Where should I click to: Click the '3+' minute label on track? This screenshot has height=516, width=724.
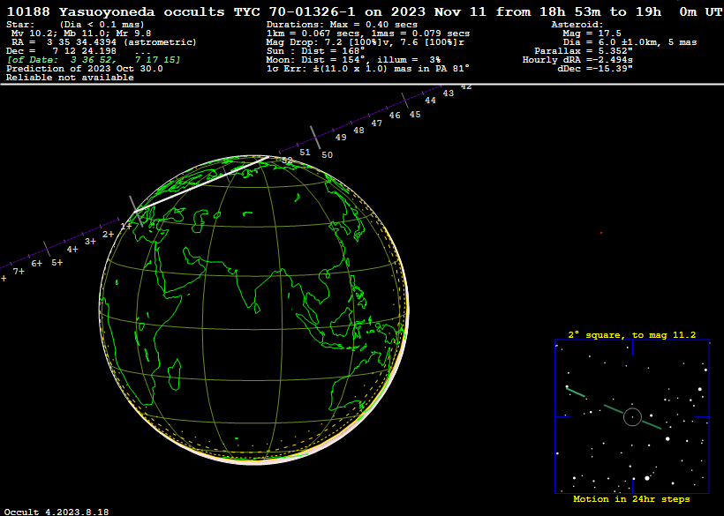(90, 241)
